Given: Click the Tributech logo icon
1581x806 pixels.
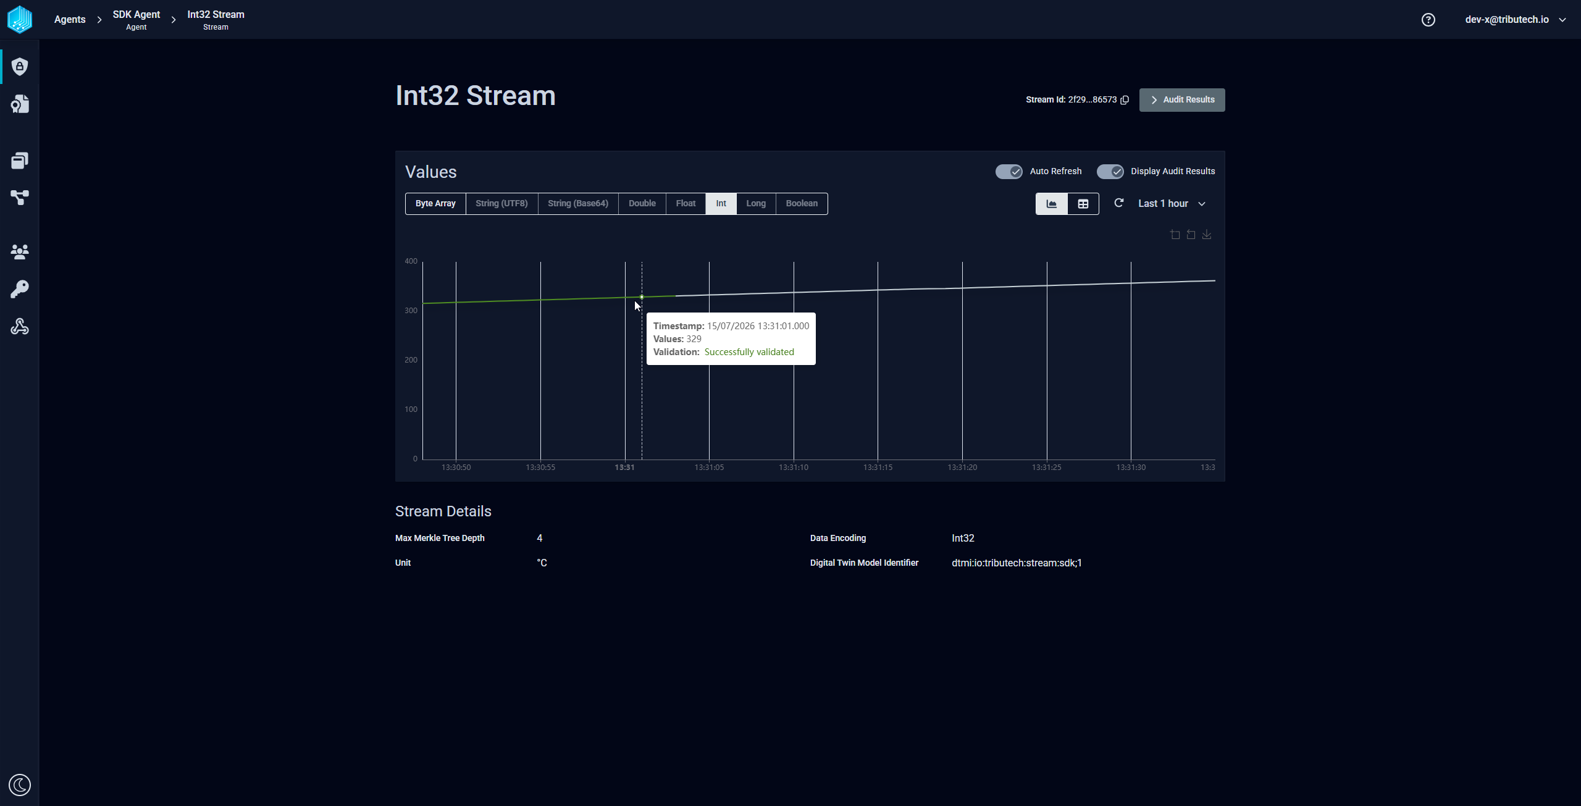Looking at the screenshot, I should click(x=20, y=19).
